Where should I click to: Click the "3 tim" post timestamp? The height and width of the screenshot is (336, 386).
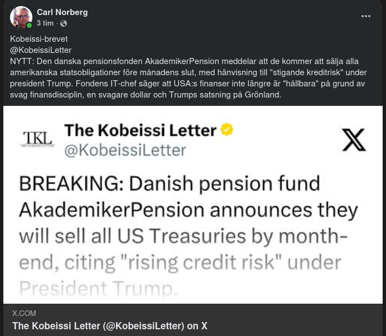coord(45,23)
